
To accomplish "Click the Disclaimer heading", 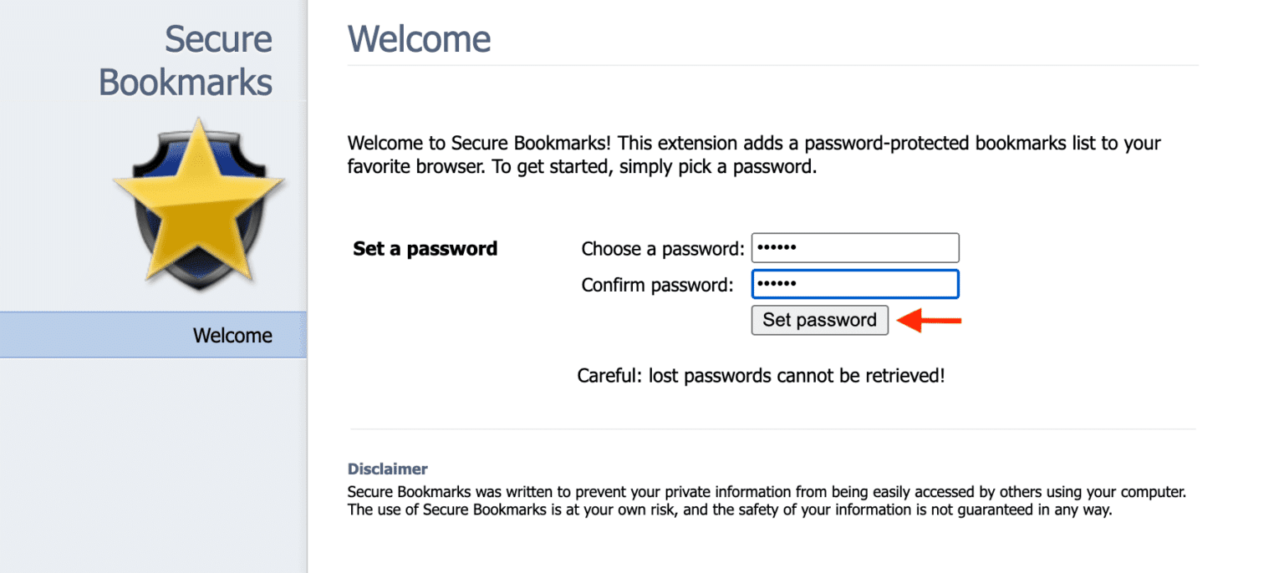I will 387,469.
